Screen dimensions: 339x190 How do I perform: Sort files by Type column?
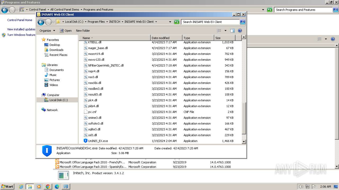(198, 38)
